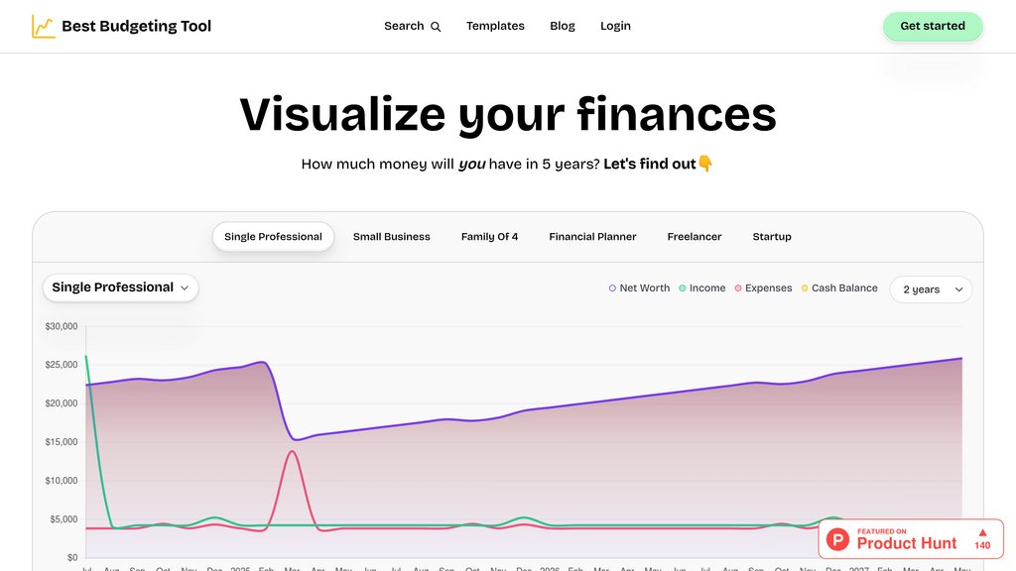Click the green Income color dot
The image size is (1016, 571).
point(683,287)
